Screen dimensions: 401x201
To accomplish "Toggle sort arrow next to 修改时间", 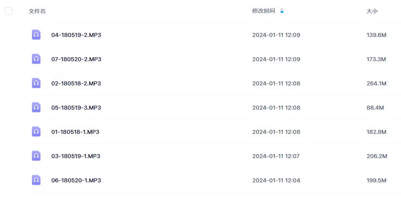I will [282, 11].
